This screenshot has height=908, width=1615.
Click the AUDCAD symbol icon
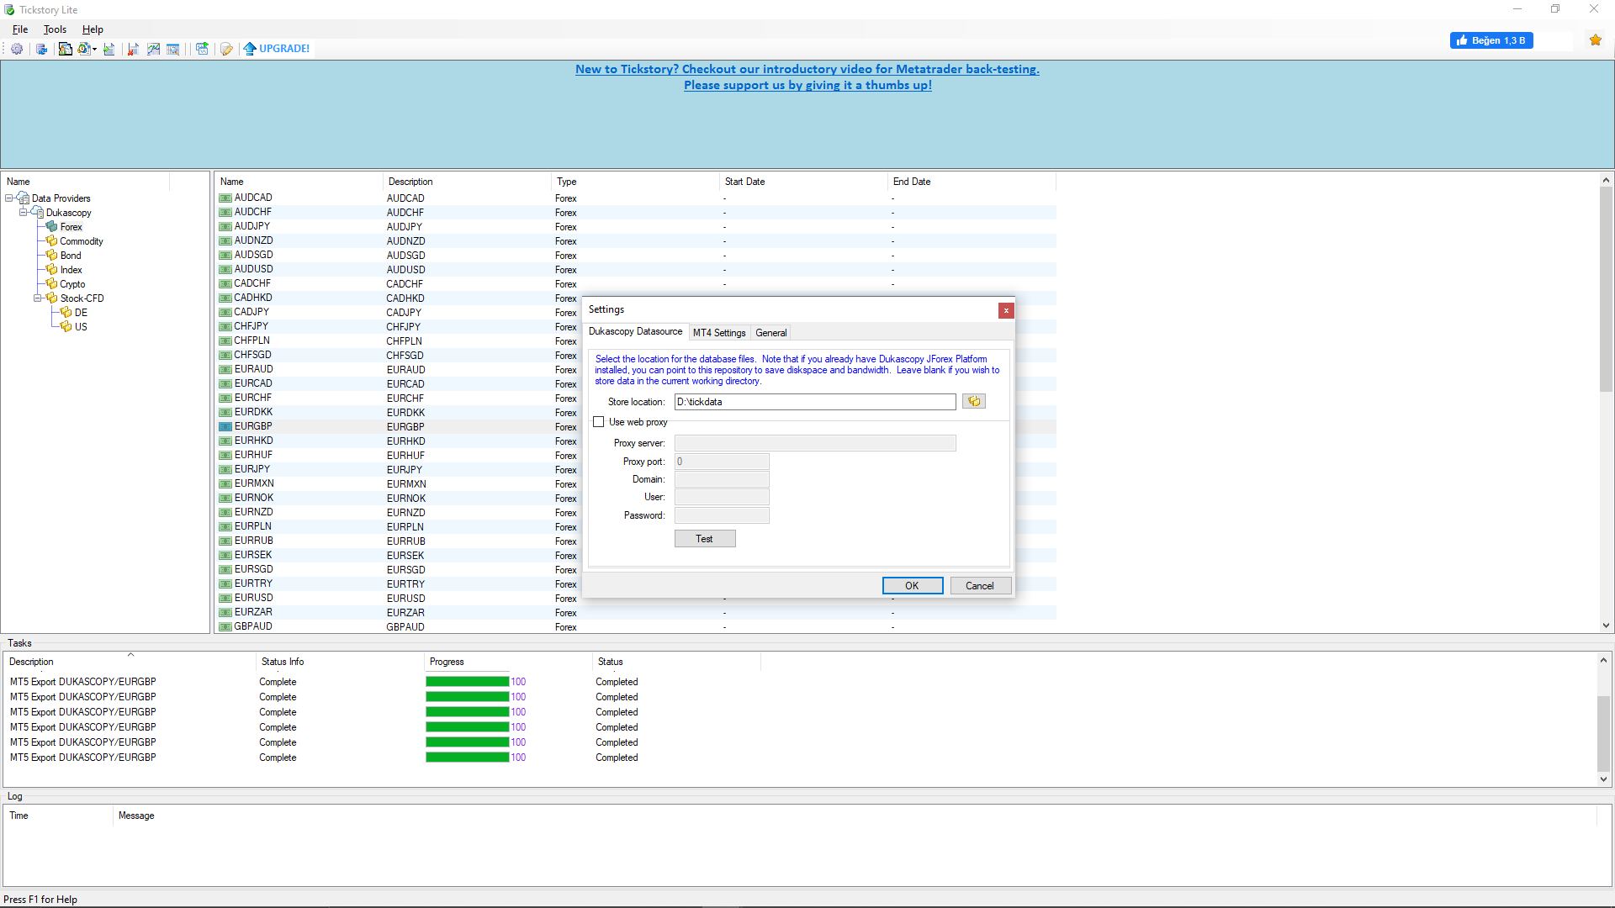point(225,198)
